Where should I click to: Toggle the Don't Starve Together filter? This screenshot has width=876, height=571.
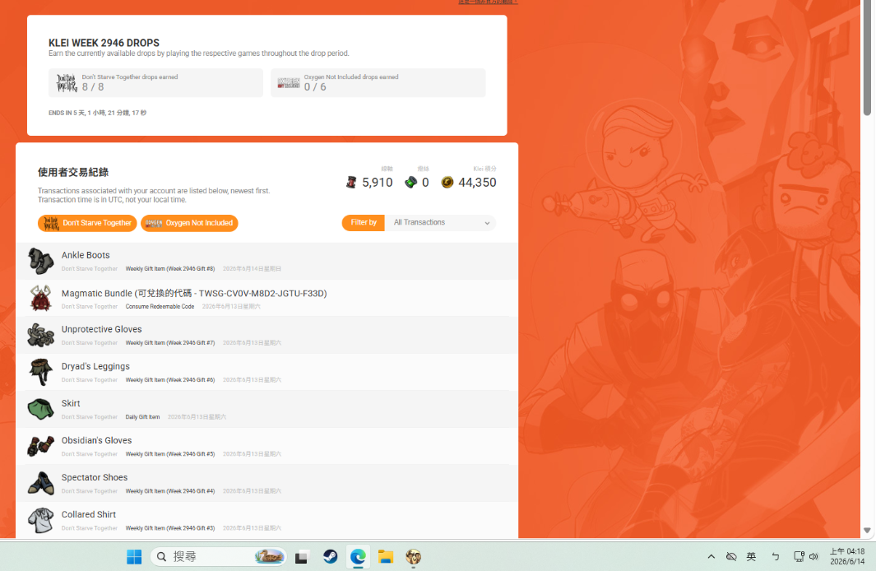(87, 223)
